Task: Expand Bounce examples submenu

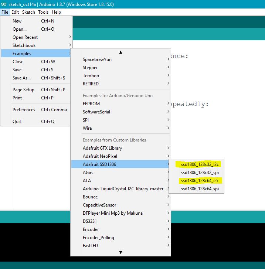Action: tap(121, 197)
